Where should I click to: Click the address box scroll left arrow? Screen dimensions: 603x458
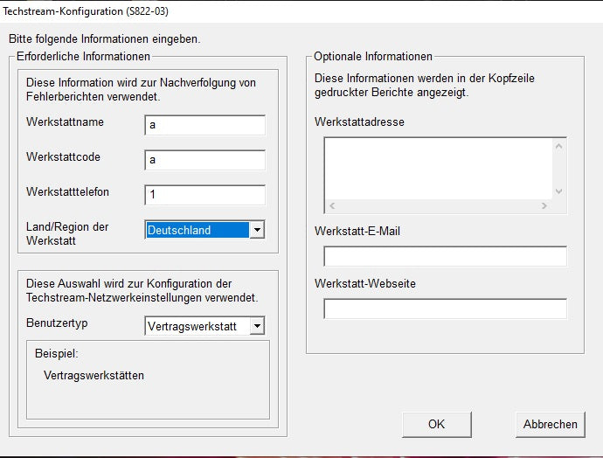(332, 205)
